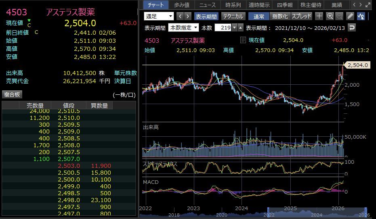Click the 単元株数 label
Viewport: 376px width, 219px height.
click(x=126, y=73)
